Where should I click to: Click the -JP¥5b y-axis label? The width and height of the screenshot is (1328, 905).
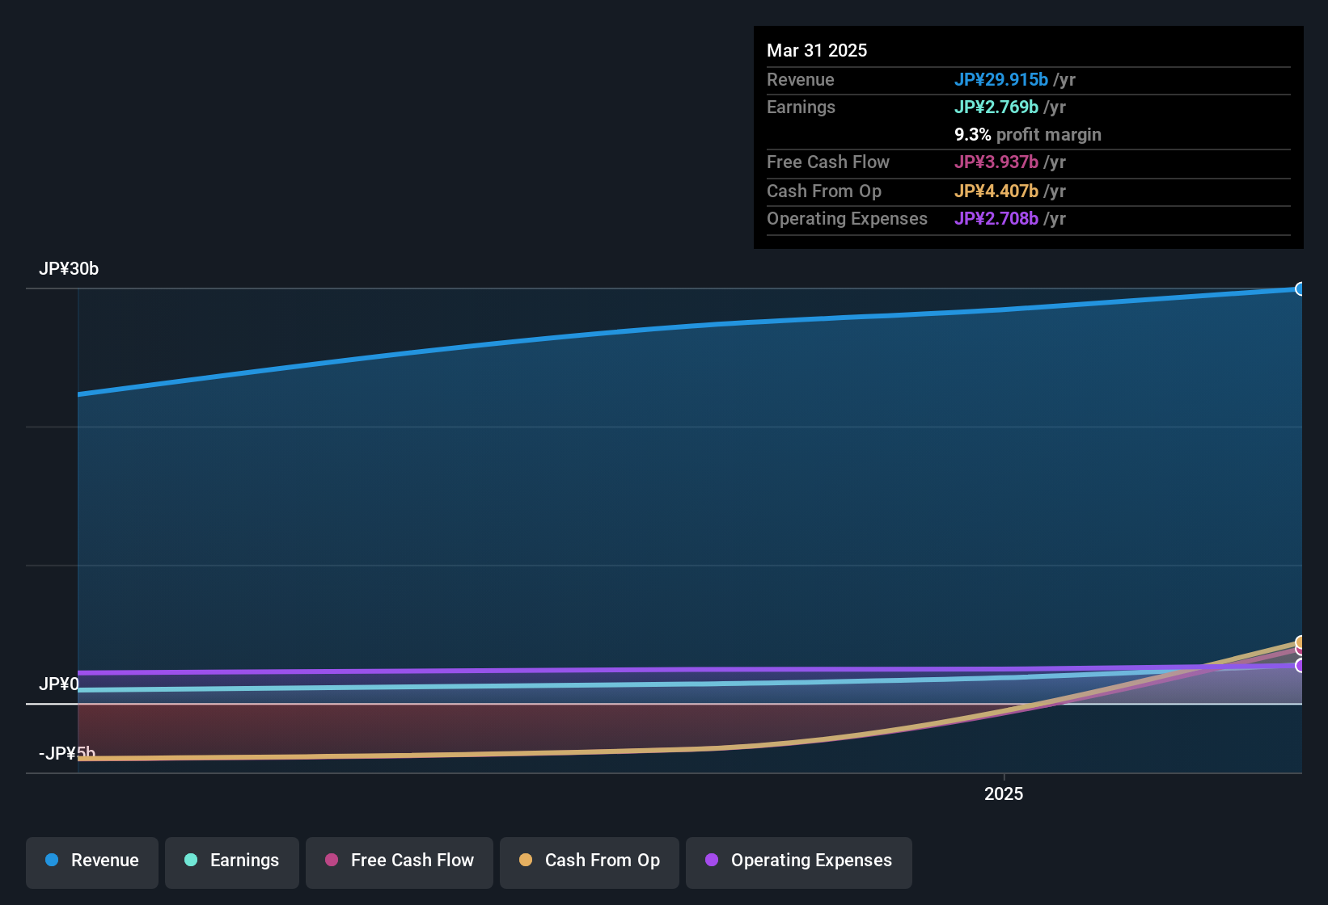[67, 754]
